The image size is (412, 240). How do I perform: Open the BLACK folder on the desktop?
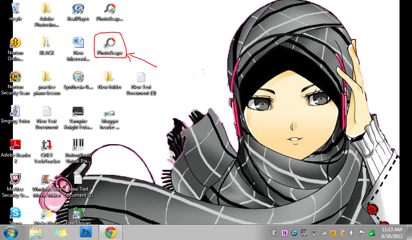coord(46,46)
